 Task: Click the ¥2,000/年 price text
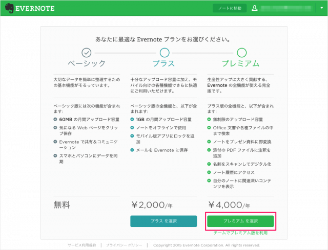[151, 206]
